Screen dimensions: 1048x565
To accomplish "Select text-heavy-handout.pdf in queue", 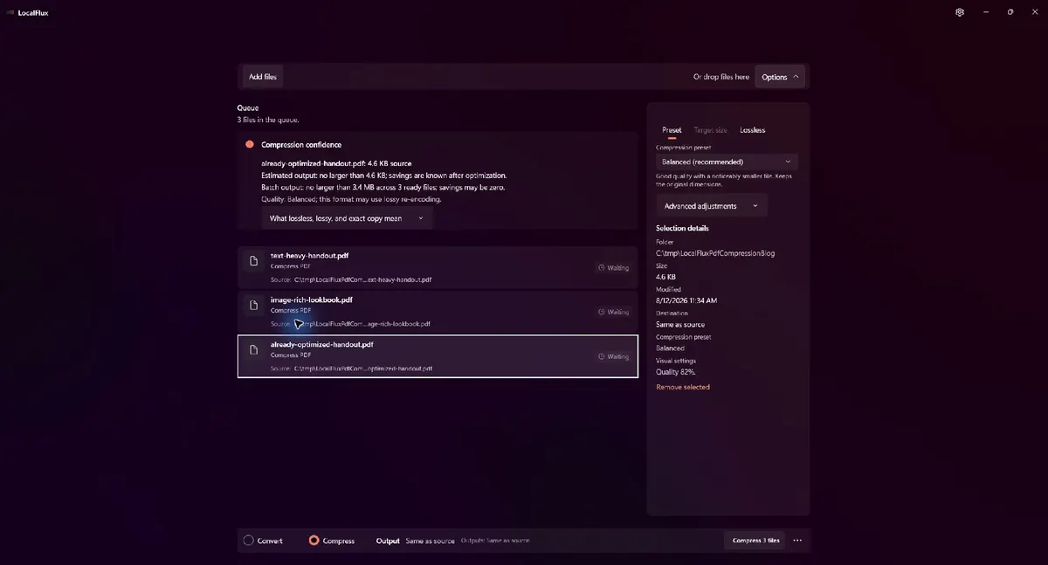I will pyautogui.click(x=438, y=267).
